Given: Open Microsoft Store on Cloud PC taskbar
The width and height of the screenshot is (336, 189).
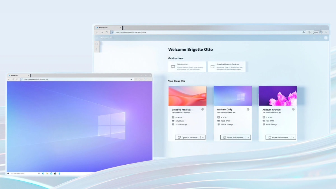Looking at the screenshot, I should tap(55, 173).
